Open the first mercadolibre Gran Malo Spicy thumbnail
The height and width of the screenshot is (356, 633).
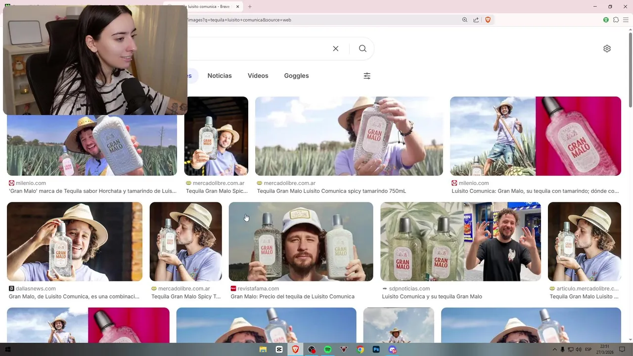click(216, 136)
